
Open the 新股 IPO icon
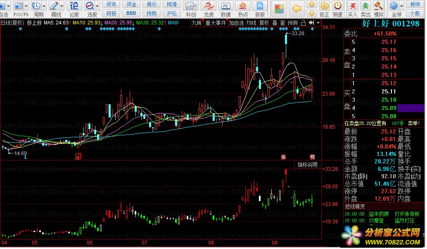[260, 6]
